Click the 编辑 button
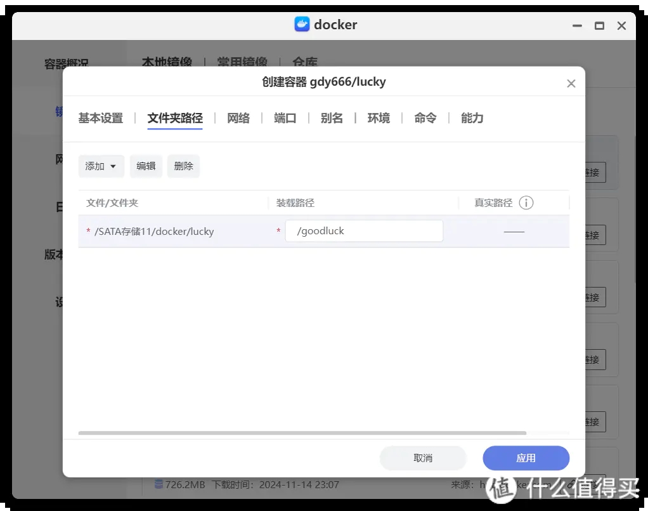The image size is (648, 511). point(146,166)
